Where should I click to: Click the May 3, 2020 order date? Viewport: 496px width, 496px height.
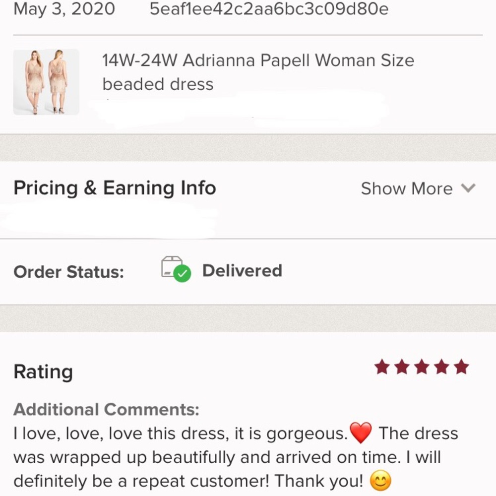(64, 9)
